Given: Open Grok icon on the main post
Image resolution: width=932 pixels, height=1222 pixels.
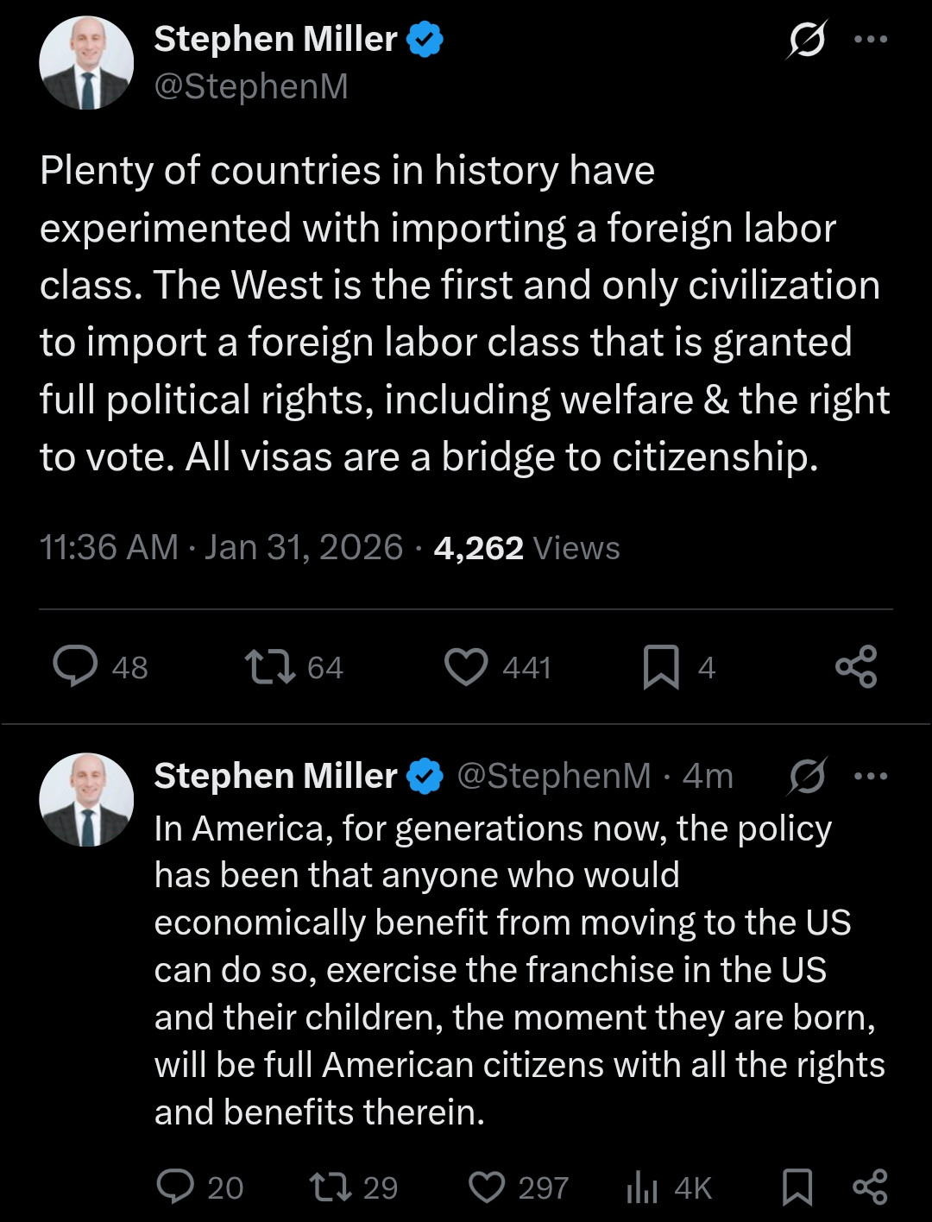Looking at the screenshot, I should [807, 40].
